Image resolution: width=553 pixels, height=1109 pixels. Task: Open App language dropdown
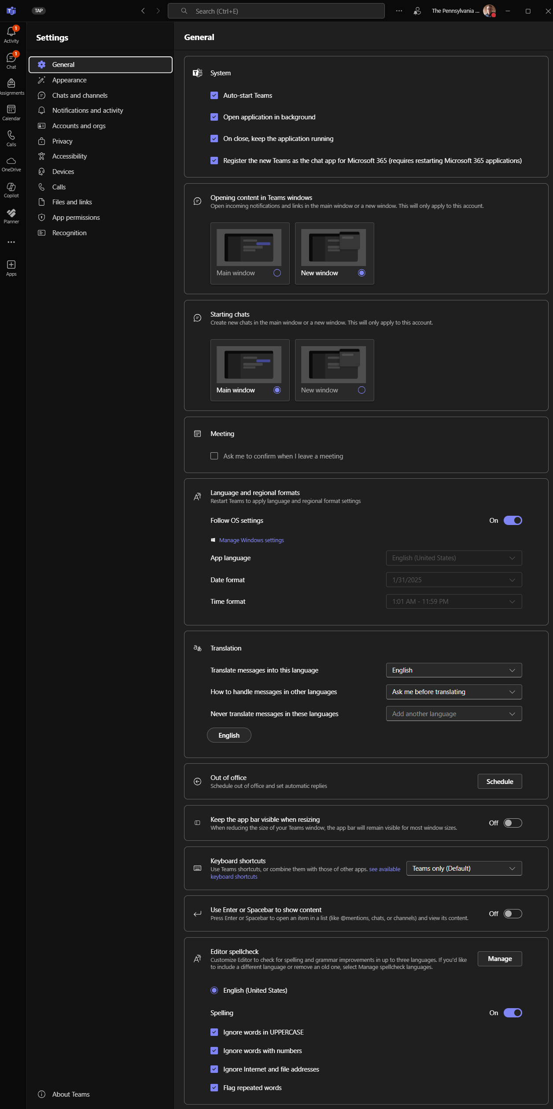coord(454,558)
